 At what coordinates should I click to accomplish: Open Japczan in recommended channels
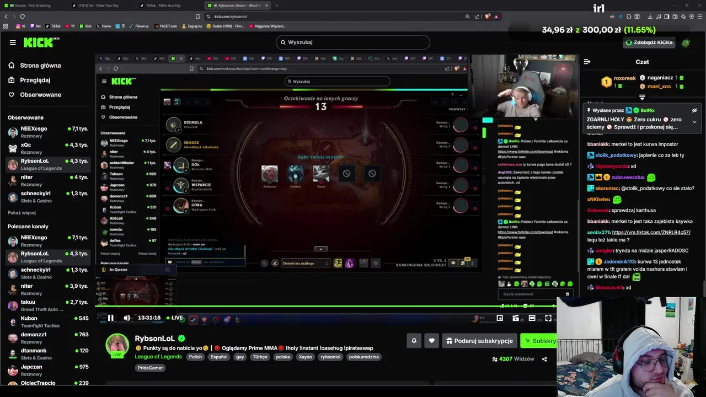click(x=47, y=370)
